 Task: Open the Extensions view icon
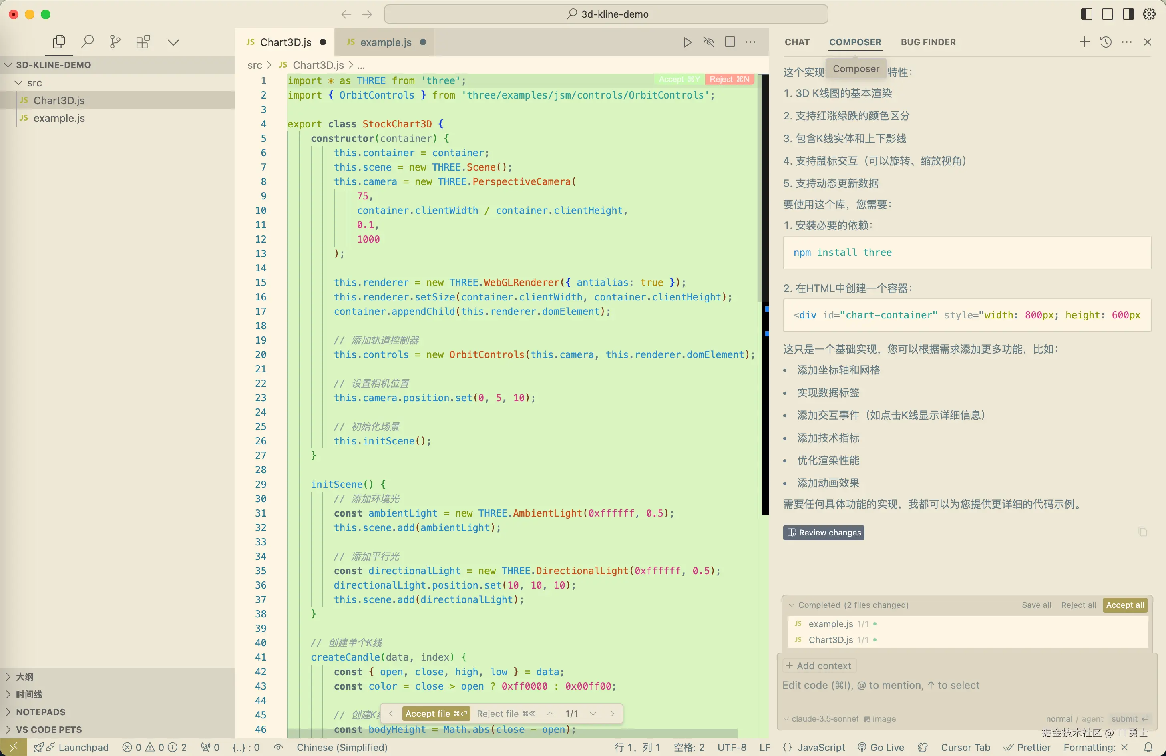tap(143, 42)
